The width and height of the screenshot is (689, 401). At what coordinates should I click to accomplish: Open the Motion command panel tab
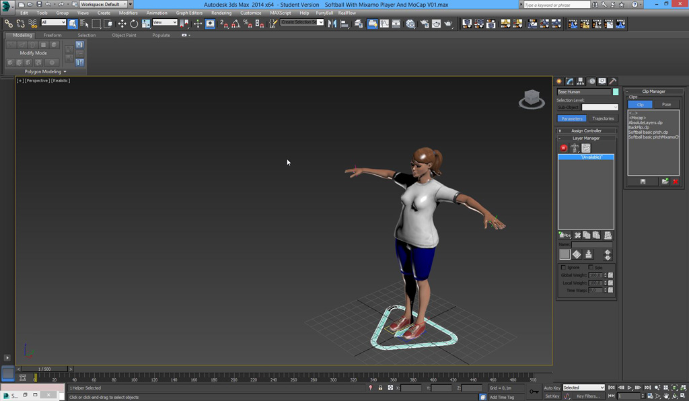click(591, 81)
